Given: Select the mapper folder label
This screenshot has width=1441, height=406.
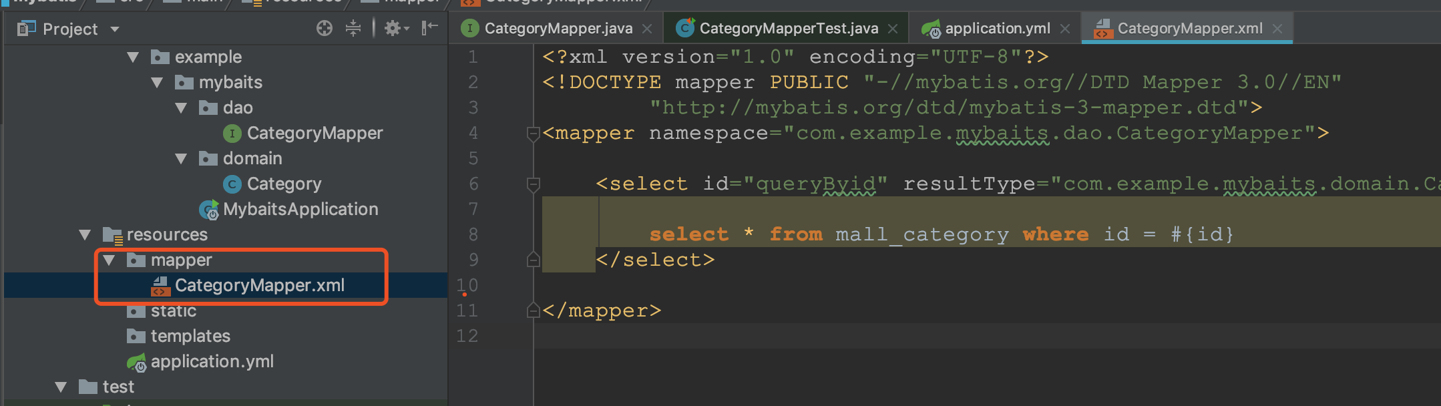Looking at the screenshot, I should (181, 260).
